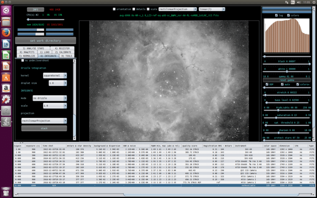Open the Trash in the dock
This screenshot has width=317, height=198.
(x=6, y=192)
